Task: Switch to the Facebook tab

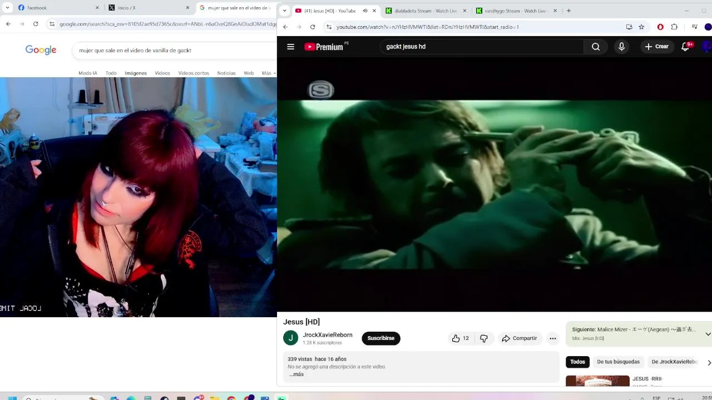Action: coord(58,8)
